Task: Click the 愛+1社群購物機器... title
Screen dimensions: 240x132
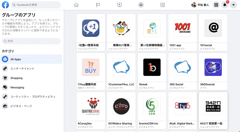Action: [x=152, y=45]
